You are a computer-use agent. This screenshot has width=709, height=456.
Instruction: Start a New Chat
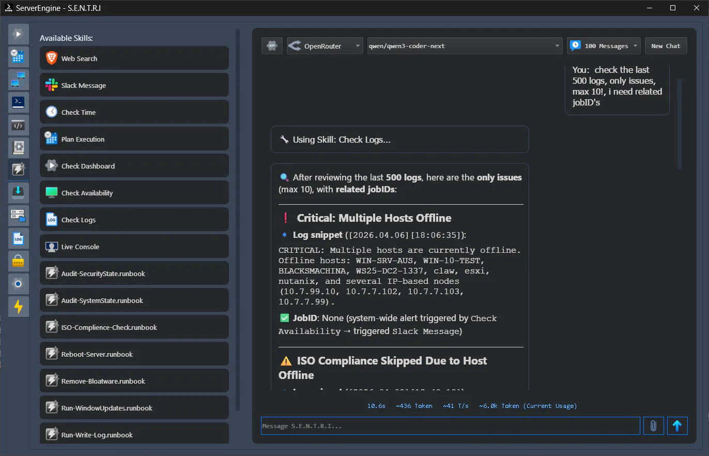point(666,45)
